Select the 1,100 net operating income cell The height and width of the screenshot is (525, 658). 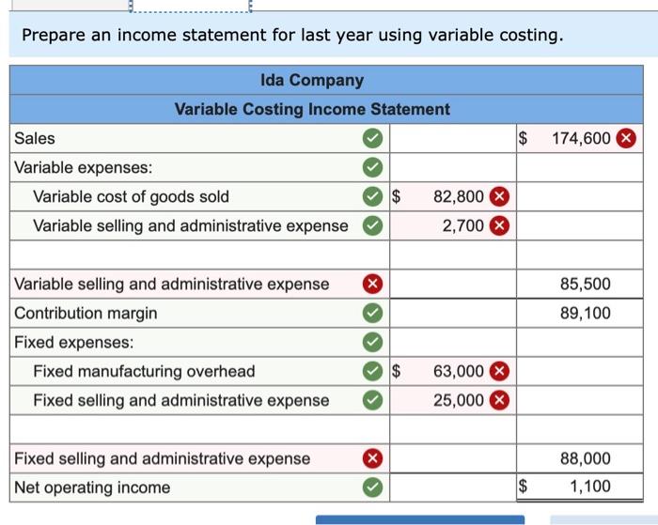click(580, 487)
